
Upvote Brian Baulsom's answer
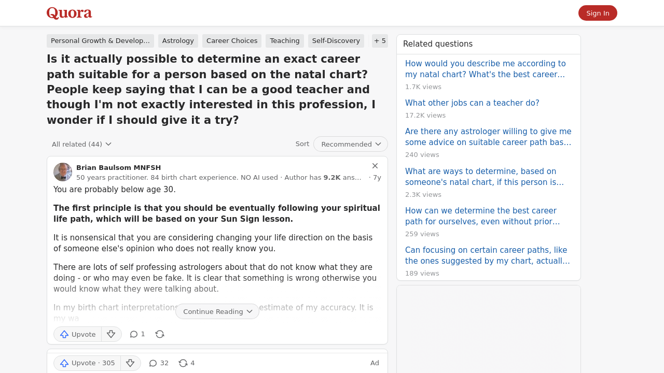tap(78, 334)
